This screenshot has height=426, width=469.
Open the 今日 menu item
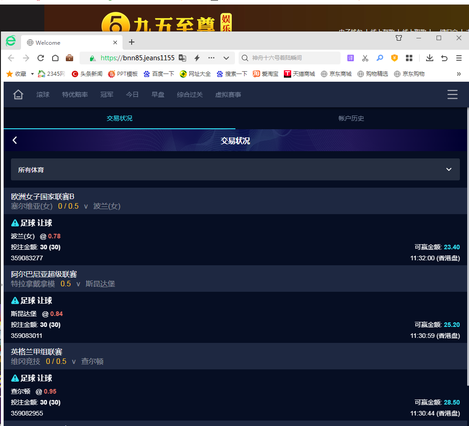pos(132,95)
